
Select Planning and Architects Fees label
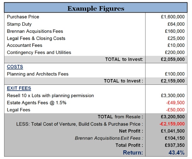[x=38, y=74]
